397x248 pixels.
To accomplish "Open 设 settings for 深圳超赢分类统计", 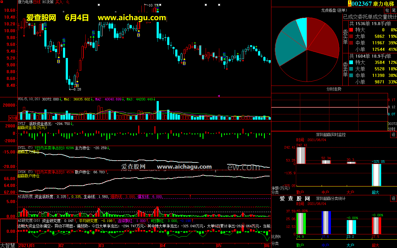I will pos(393,198).
